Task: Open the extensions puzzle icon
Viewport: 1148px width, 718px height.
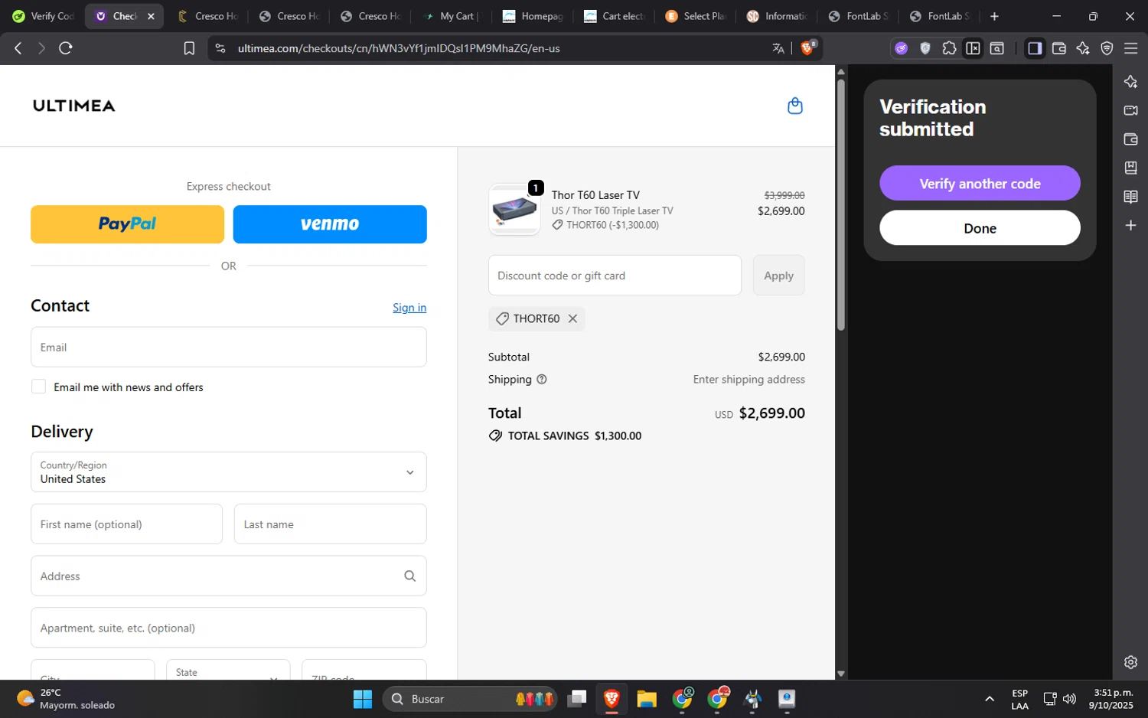Action: (x=949, y=48)
